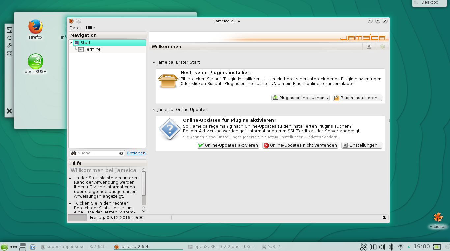This screenshot has width=450, height=251.
Task: Click the device notifier tray icon
Action: (x=373, y=247)
